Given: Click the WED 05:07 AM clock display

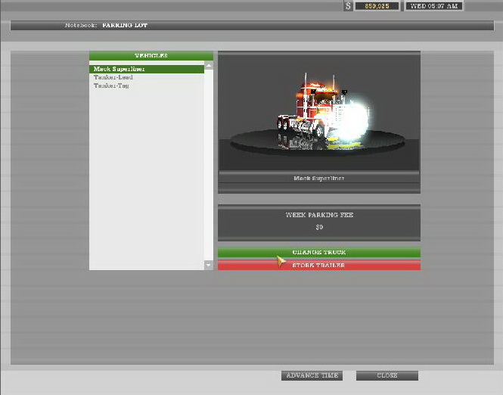Looking at the screenshot, I should click(x=433, y=6).
